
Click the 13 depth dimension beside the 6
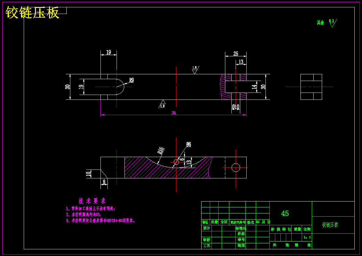[x=189, y=163]
